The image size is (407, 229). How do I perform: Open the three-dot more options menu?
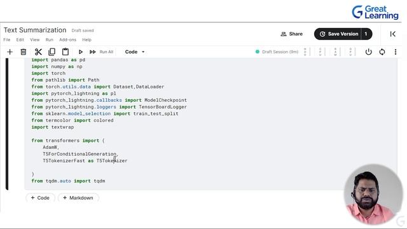(x=396, y=52)
